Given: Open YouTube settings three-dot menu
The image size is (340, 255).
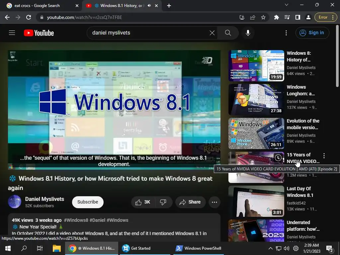Looking at the screenshot, I should [286, 33].
